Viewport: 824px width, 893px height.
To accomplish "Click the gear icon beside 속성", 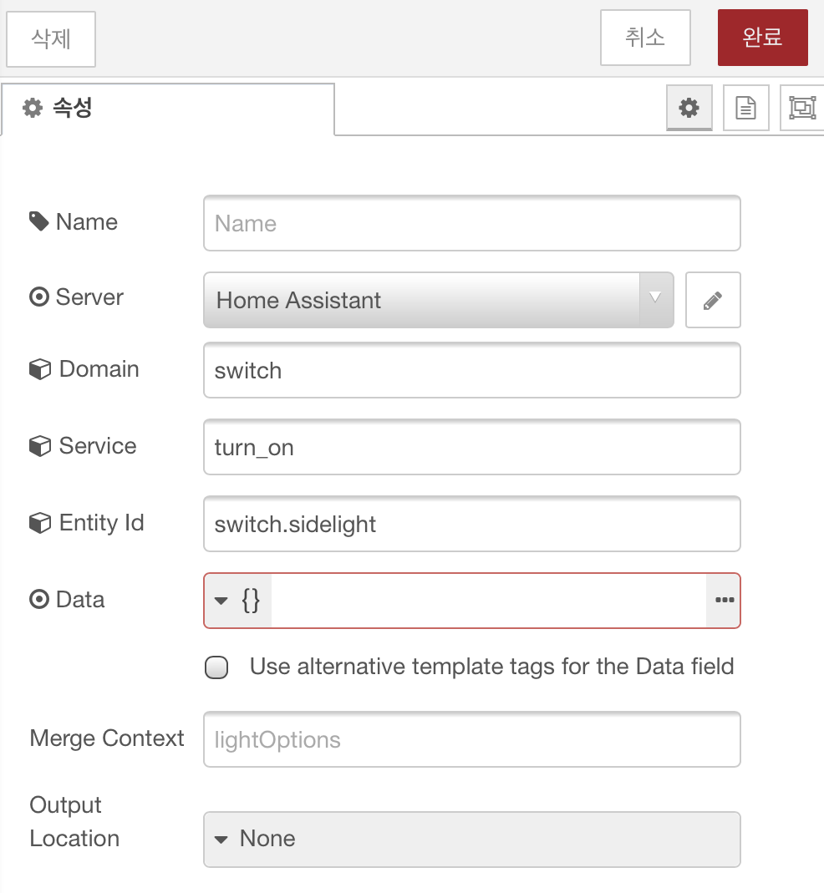I will click(x=33, y=108).
